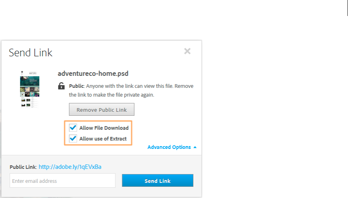Click the Send Link dialog title
This screenshot has height=198, width=348.
tap(30, 53)
